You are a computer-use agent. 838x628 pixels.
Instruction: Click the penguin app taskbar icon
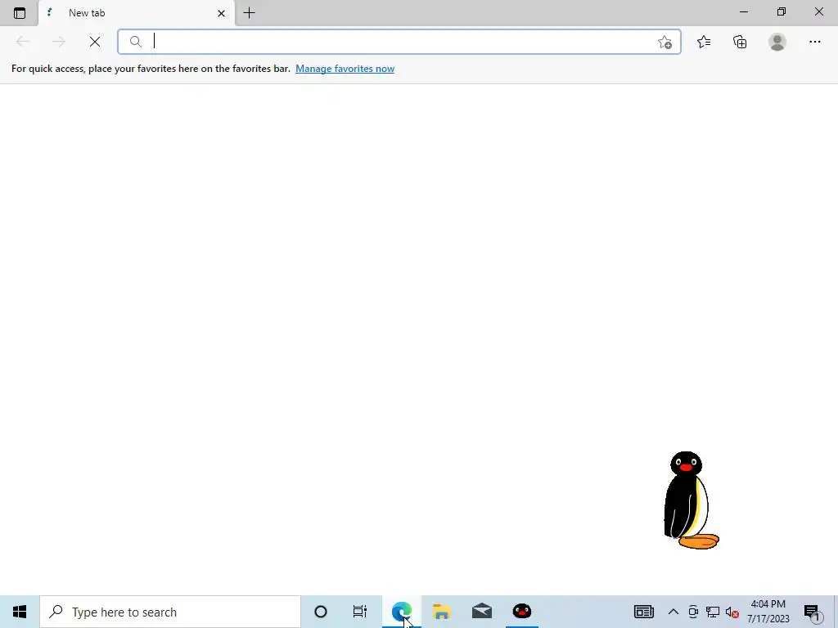[522, 612]
